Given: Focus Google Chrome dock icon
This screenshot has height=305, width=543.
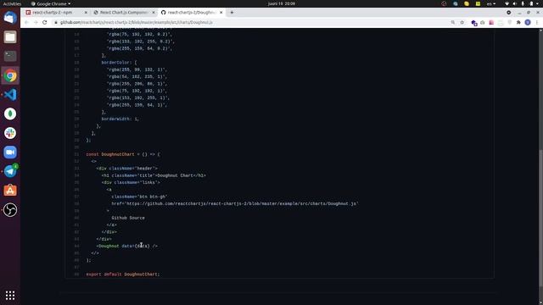Looking at the screenshot, I should (10, 75).
